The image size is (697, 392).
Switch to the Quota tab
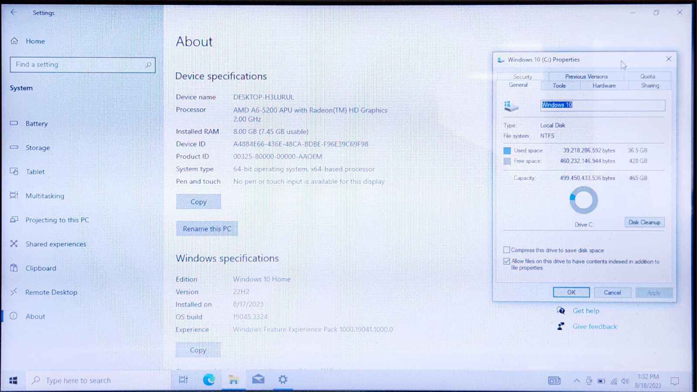tap(647, 76)
